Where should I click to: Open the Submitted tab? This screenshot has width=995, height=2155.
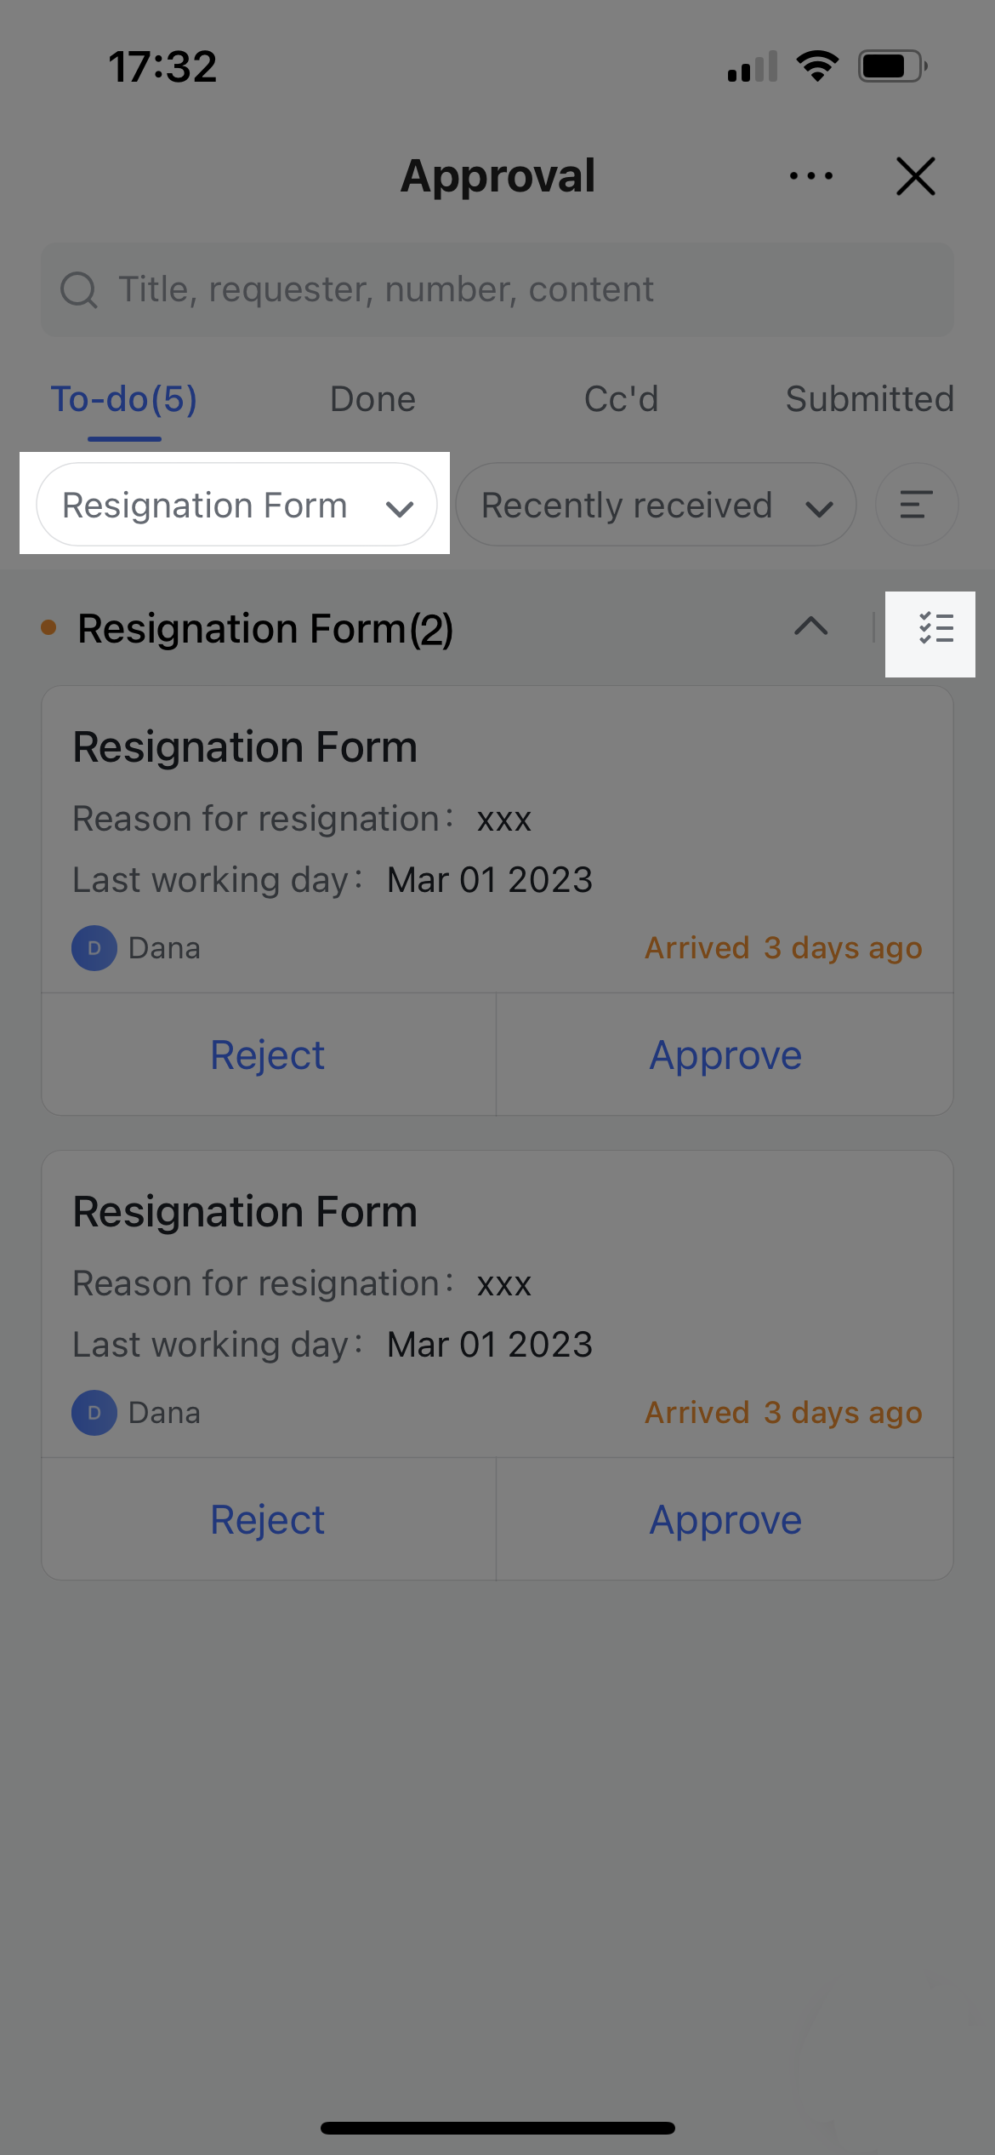pyautogui.click(x=869, y=398)
